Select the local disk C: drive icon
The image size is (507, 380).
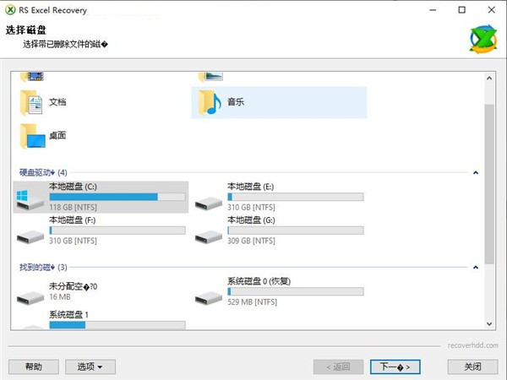pos(30,200)
